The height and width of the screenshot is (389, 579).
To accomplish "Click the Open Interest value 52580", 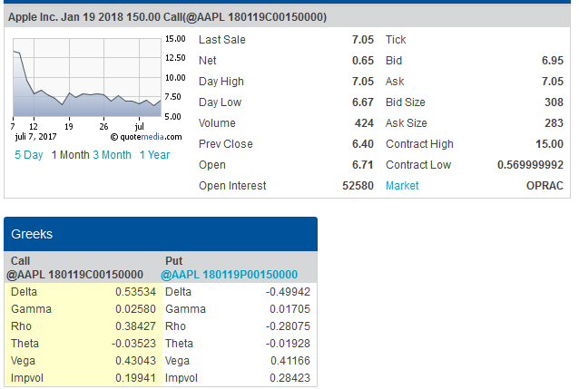I will [358, 186].
